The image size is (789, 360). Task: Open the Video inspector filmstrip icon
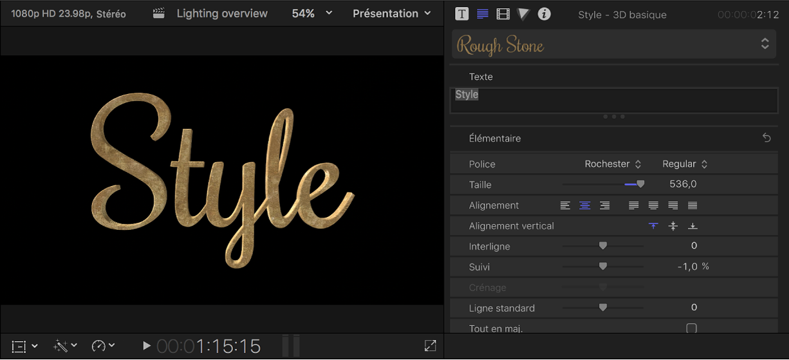(x=503, y=14)
